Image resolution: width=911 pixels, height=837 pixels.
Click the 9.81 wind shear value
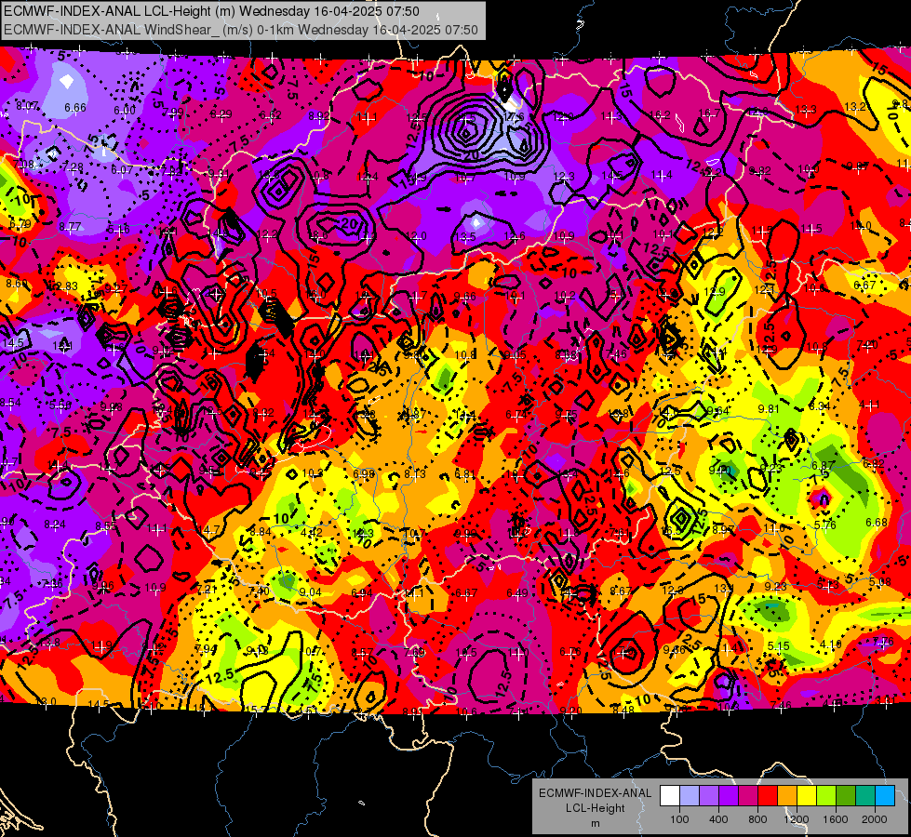(768, 408)
